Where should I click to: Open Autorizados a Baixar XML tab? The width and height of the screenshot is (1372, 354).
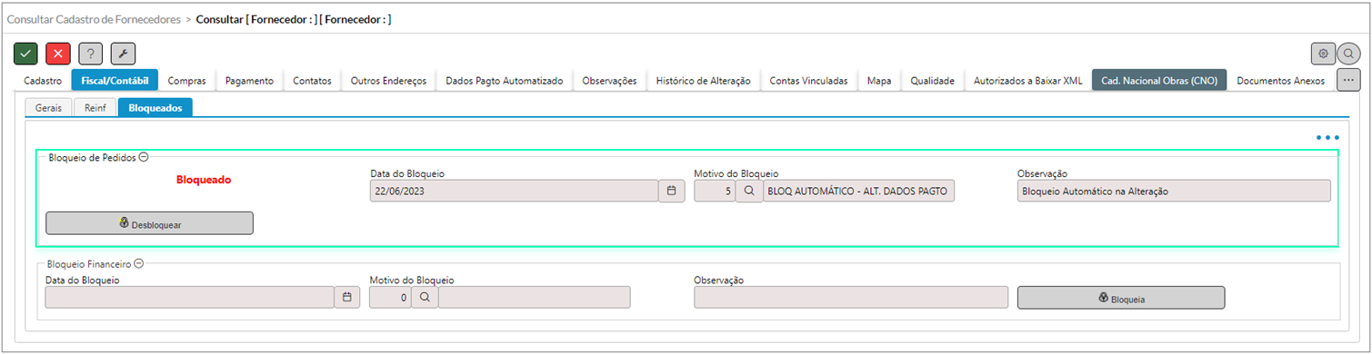click(1027, 81)
